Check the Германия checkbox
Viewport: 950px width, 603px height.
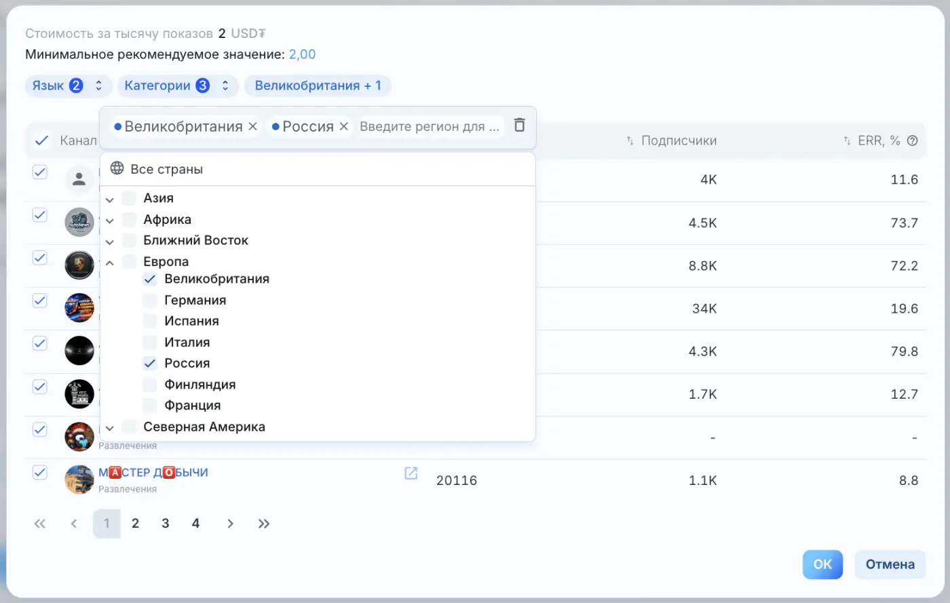150,300
